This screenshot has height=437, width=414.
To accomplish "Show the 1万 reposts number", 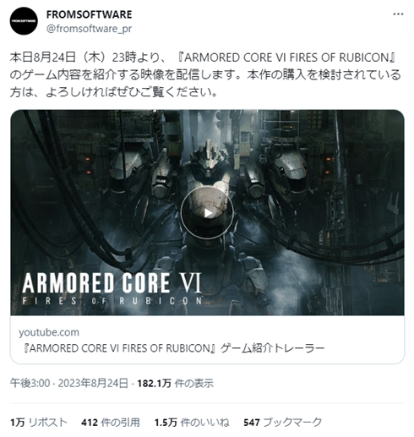I will point(18,423).
